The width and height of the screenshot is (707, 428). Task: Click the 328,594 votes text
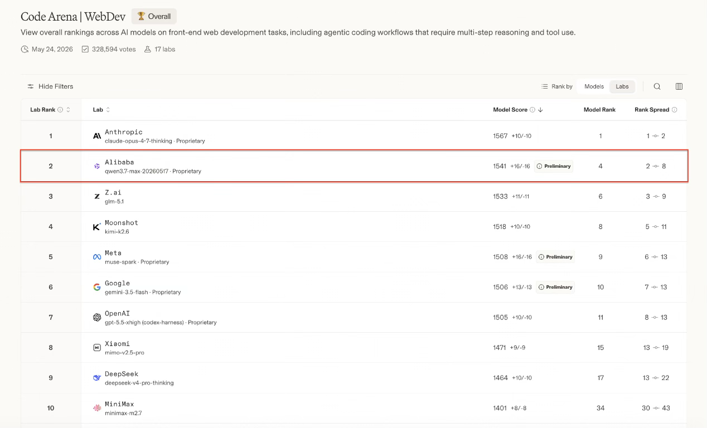113,49
